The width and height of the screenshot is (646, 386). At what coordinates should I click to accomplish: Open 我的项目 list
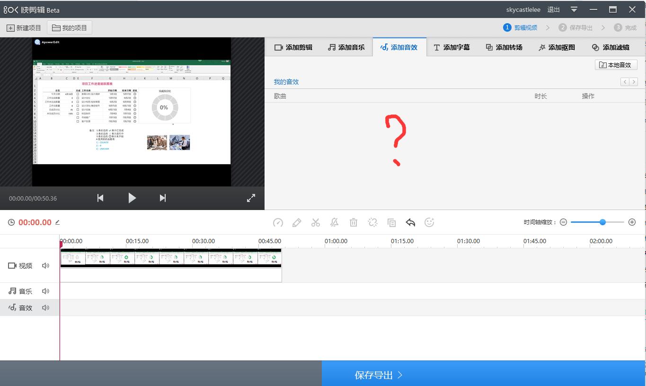click(x=70, y=28)
